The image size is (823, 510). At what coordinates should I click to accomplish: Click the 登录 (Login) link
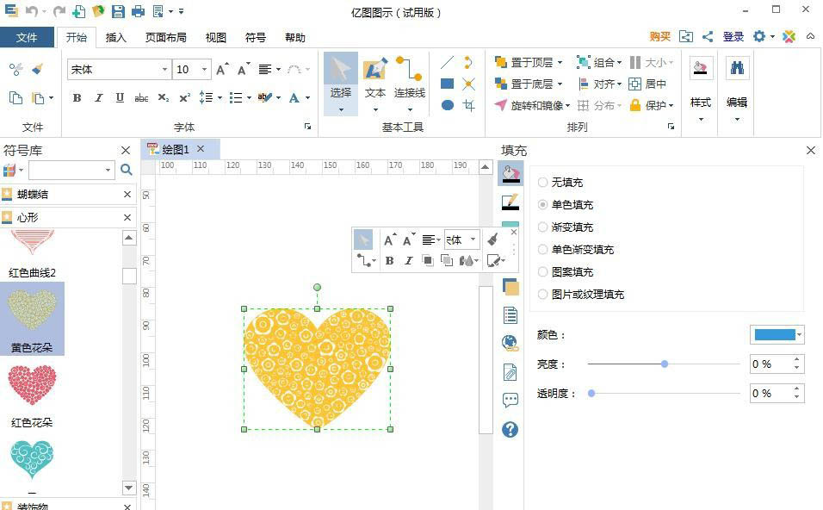coord(733,37)
